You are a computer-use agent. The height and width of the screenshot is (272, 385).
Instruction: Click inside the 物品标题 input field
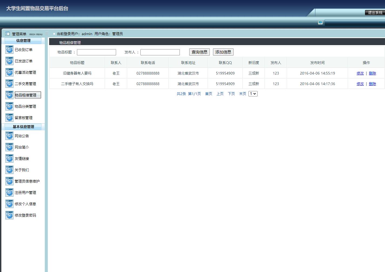click(96, 52)
